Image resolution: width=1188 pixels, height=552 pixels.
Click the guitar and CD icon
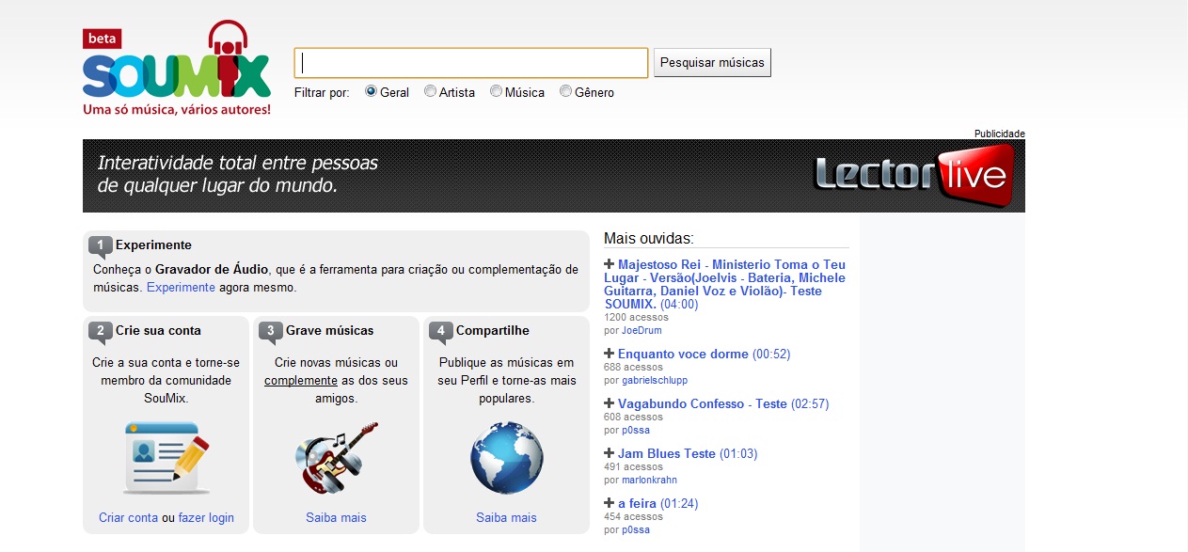[336, 457]
